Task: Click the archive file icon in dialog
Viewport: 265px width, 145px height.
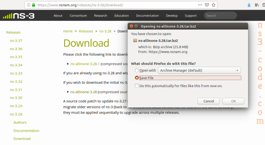Action: (x=135, y=40)
